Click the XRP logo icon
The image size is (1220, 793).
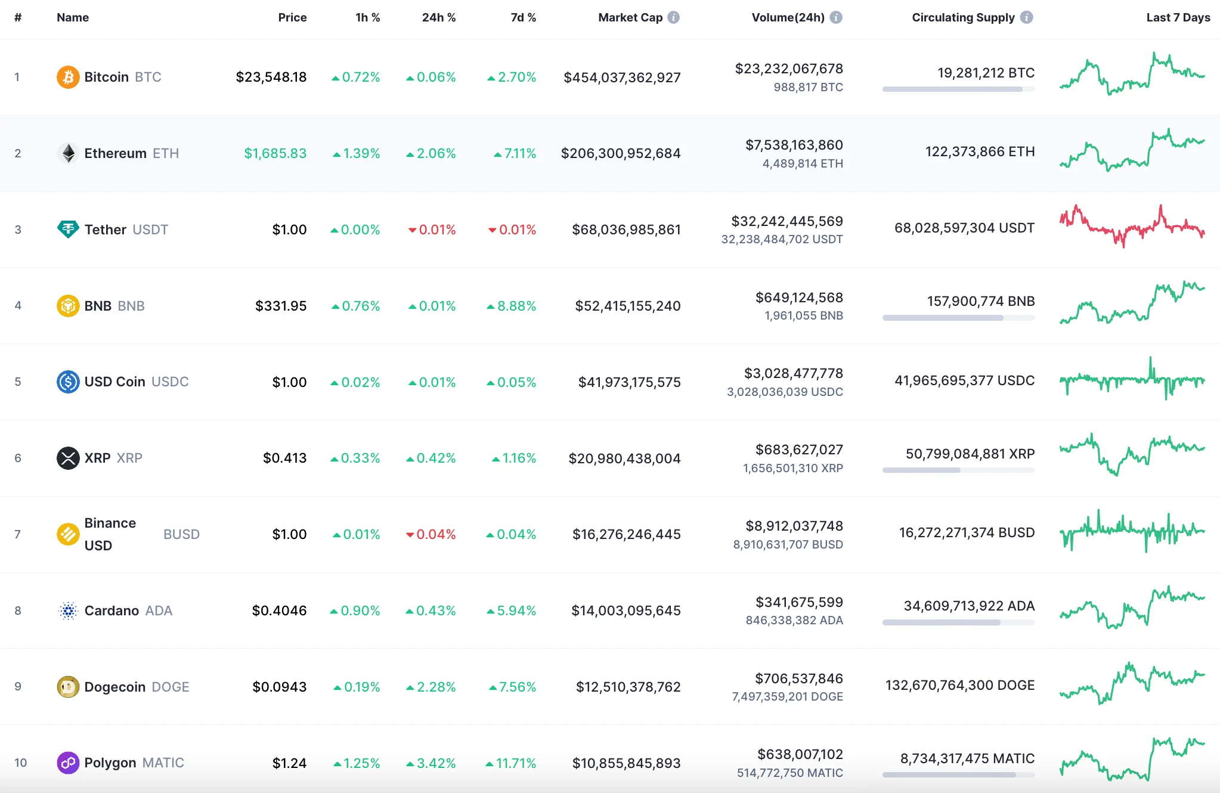click(x=69, y=458)
